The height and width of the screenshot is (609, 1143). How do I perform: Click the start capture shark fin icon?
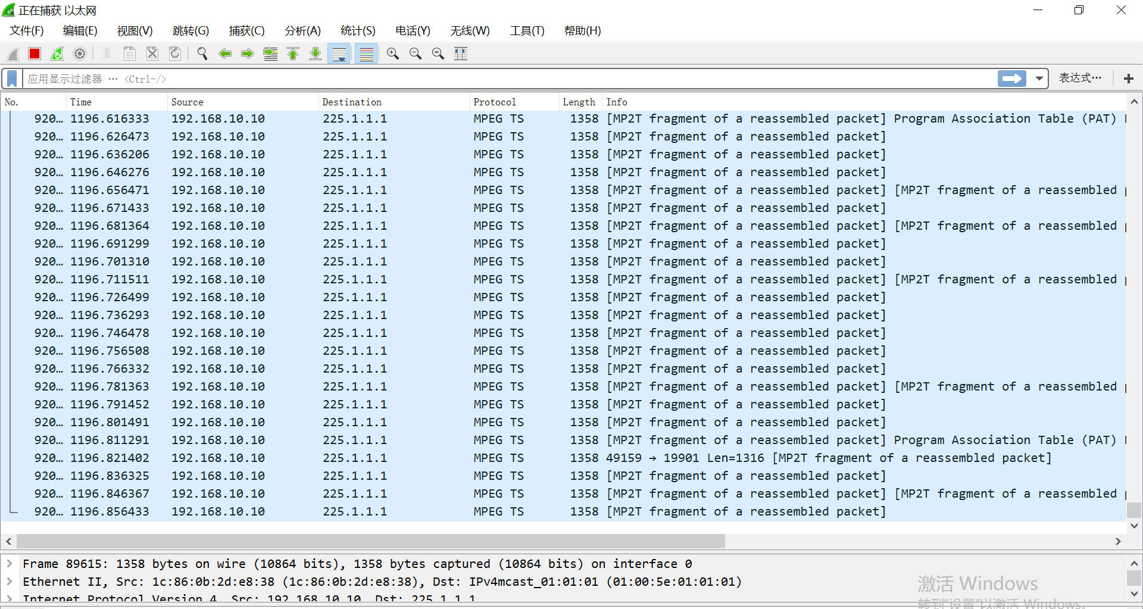click(x=13, y=54)
